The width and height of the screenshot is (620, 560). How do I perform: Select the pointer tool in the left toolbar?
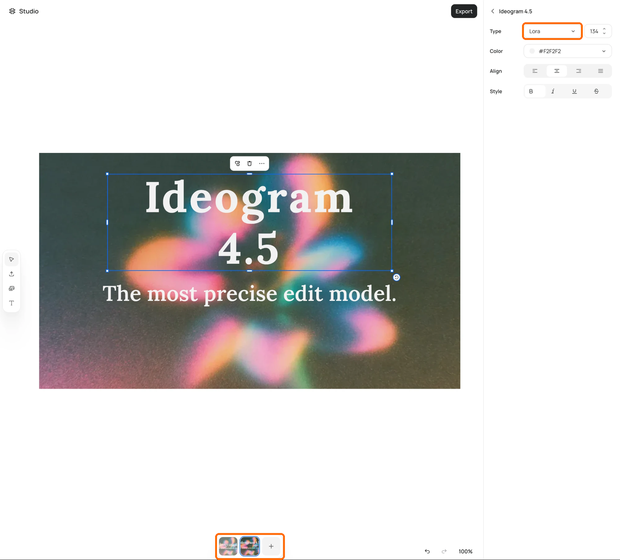(12, 259)
